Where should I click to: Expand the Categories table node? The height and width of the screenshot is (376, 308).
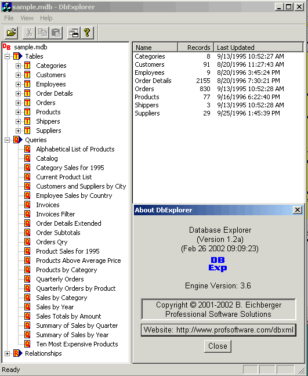click(x=18, y=66)
